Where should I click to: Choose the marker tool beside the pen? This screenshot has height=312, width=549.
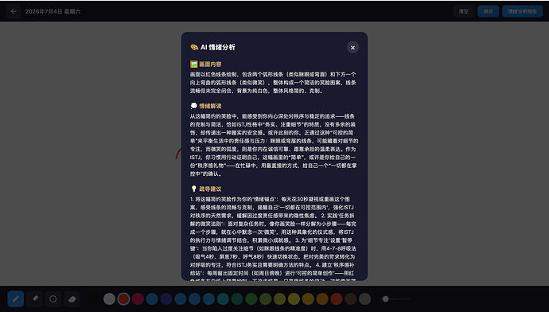coord(35,298)
